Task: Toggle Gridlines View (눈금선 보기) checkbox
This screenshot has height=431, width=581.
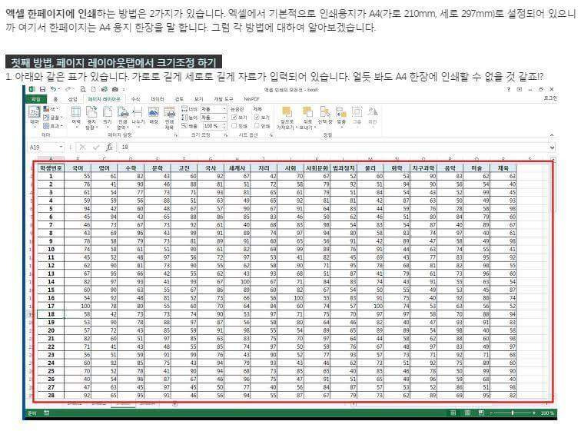Action: point(234,118)
